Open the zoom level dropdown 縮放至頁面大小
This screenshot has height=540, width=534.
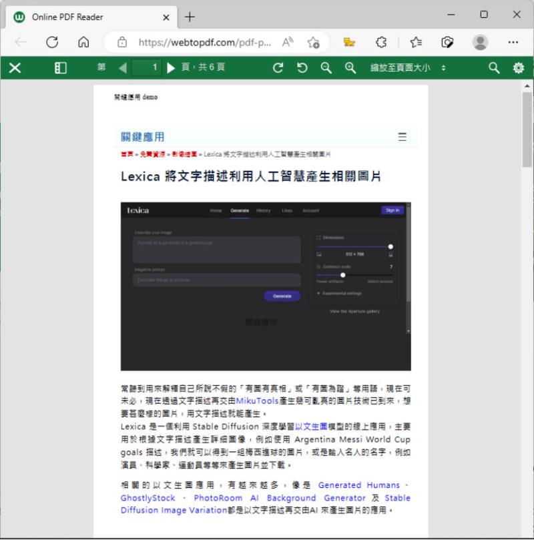tap(408, 67)
